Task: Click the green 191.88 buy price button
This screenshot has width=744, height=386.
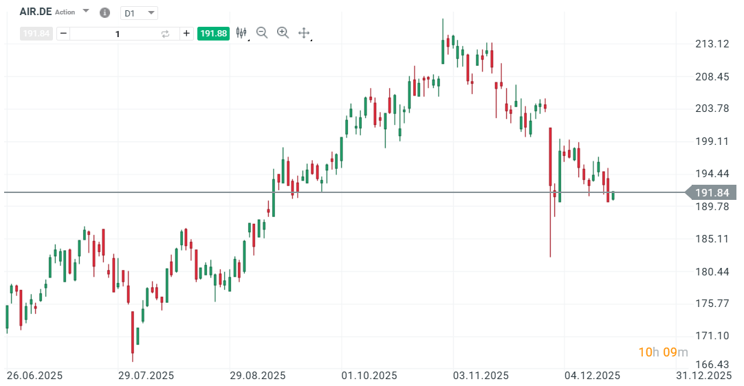Action: [x=212, y=34]
